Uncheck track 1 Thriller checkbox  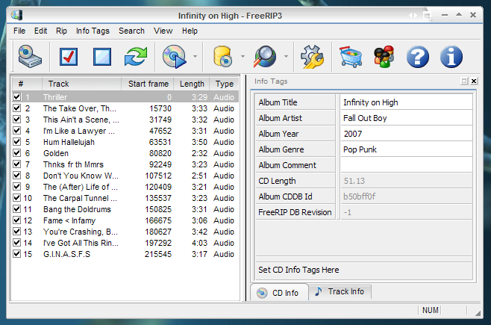click(17, 97)
